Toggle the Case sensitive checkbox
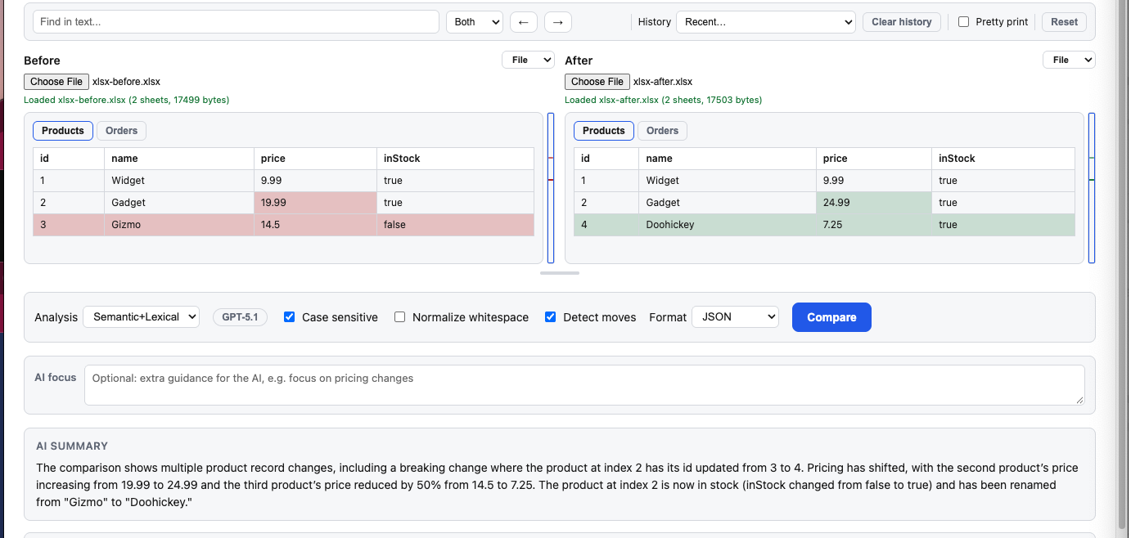 pos(289,317)
